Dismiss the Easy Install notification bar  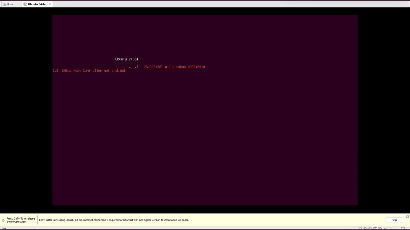[407, 216]
